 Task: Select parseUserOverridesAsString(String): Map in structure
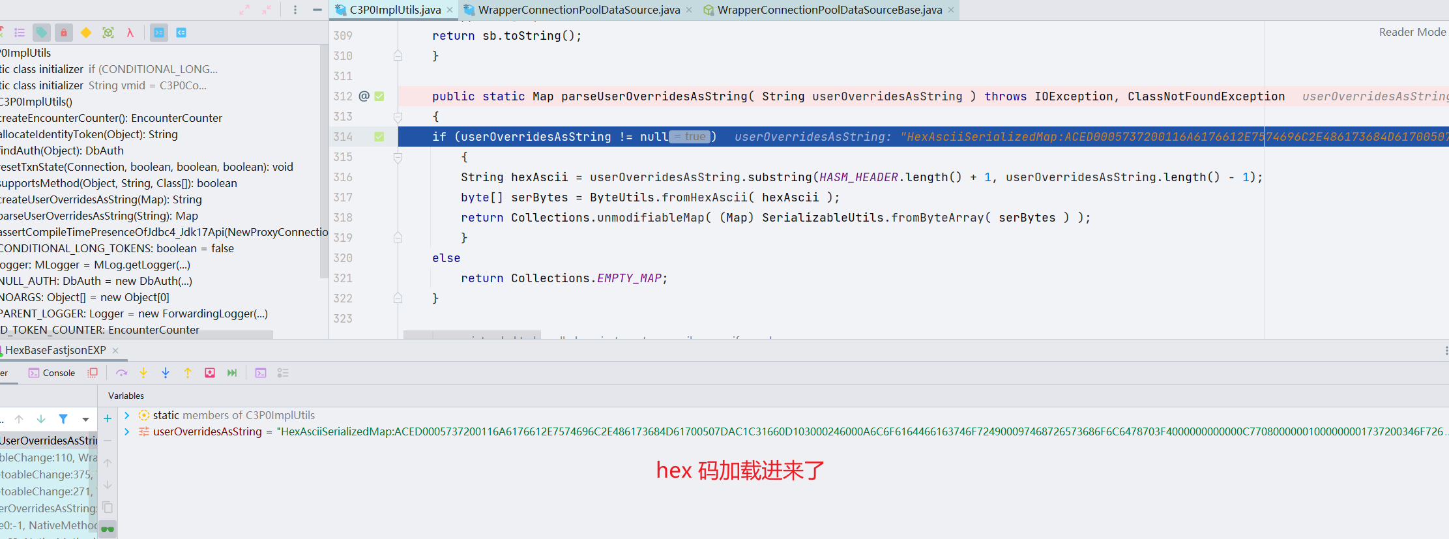point(99,216)
